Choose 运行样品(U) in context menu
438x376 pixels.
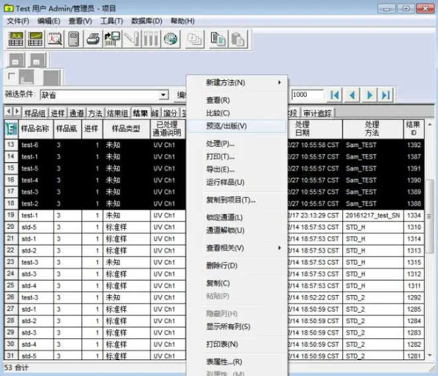point(237,182)
